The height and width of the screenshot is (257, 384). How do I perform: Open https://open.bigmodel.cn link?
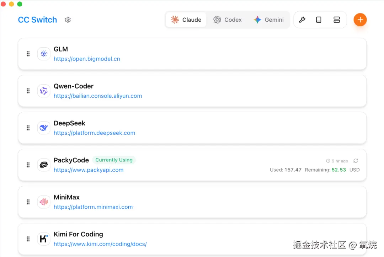coord(87,59)
